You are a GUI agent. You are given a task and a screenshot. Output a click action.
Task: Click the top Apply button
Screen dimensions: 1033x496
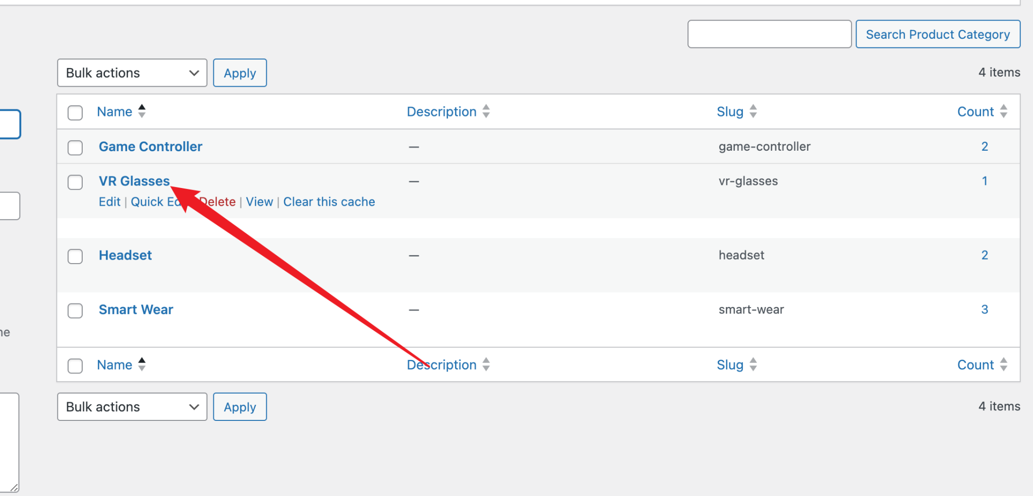coord(240,73)
